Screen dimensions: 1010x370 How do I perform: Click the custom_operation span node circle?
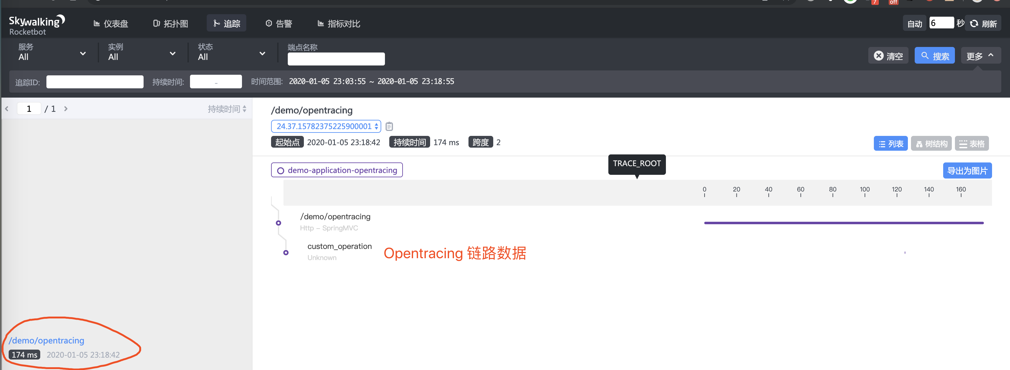pyautogui.click(x=286, y=253)
